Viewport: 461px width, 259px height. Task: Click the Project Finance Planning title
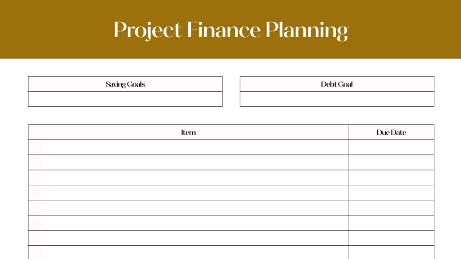point(231,30)
